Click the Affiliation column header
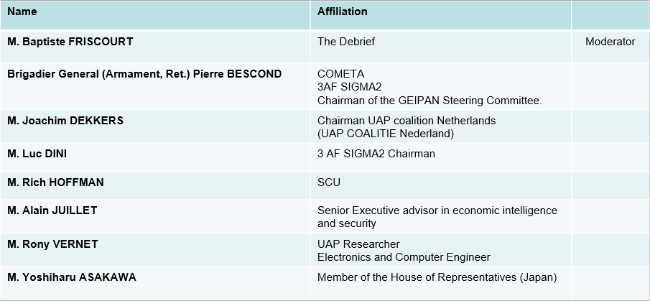This screenshot has height=301, width=650. pos(343,11)
